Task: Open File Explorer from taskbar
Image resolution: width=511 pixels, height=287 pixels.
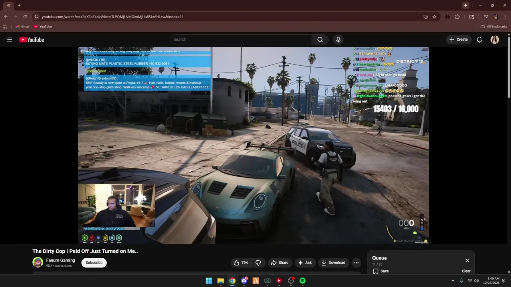Action: coord(220,281)
